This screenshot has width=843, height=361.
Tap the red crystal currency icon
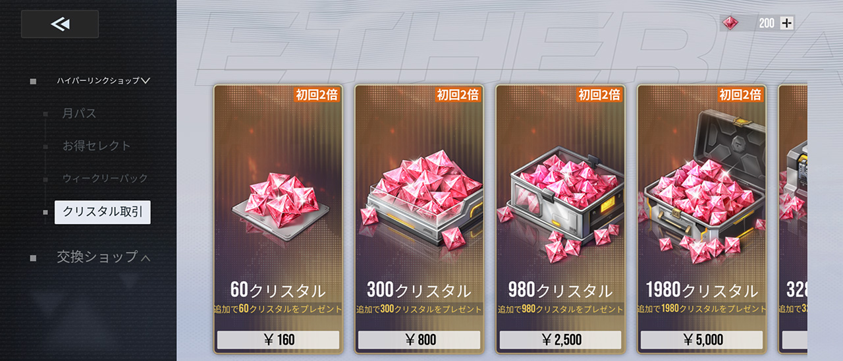[x=730, y=23]
